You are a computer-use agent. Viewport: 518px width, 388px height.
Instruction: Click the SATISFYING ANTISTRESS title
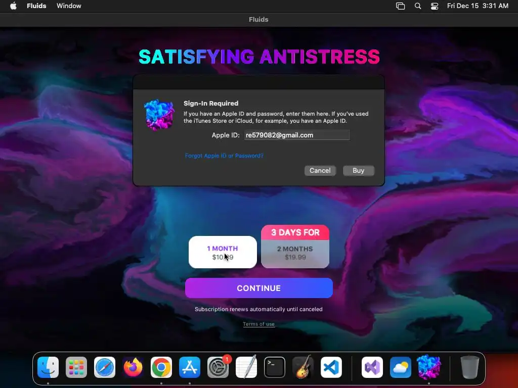coord(259,57)
